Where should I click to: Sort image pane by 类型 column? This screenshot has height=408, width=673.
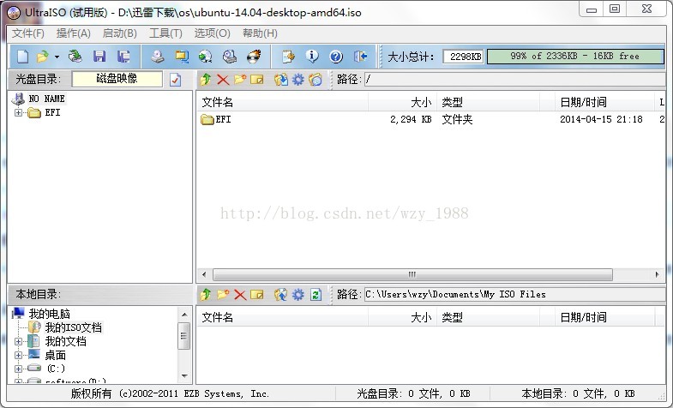point(489,102)
